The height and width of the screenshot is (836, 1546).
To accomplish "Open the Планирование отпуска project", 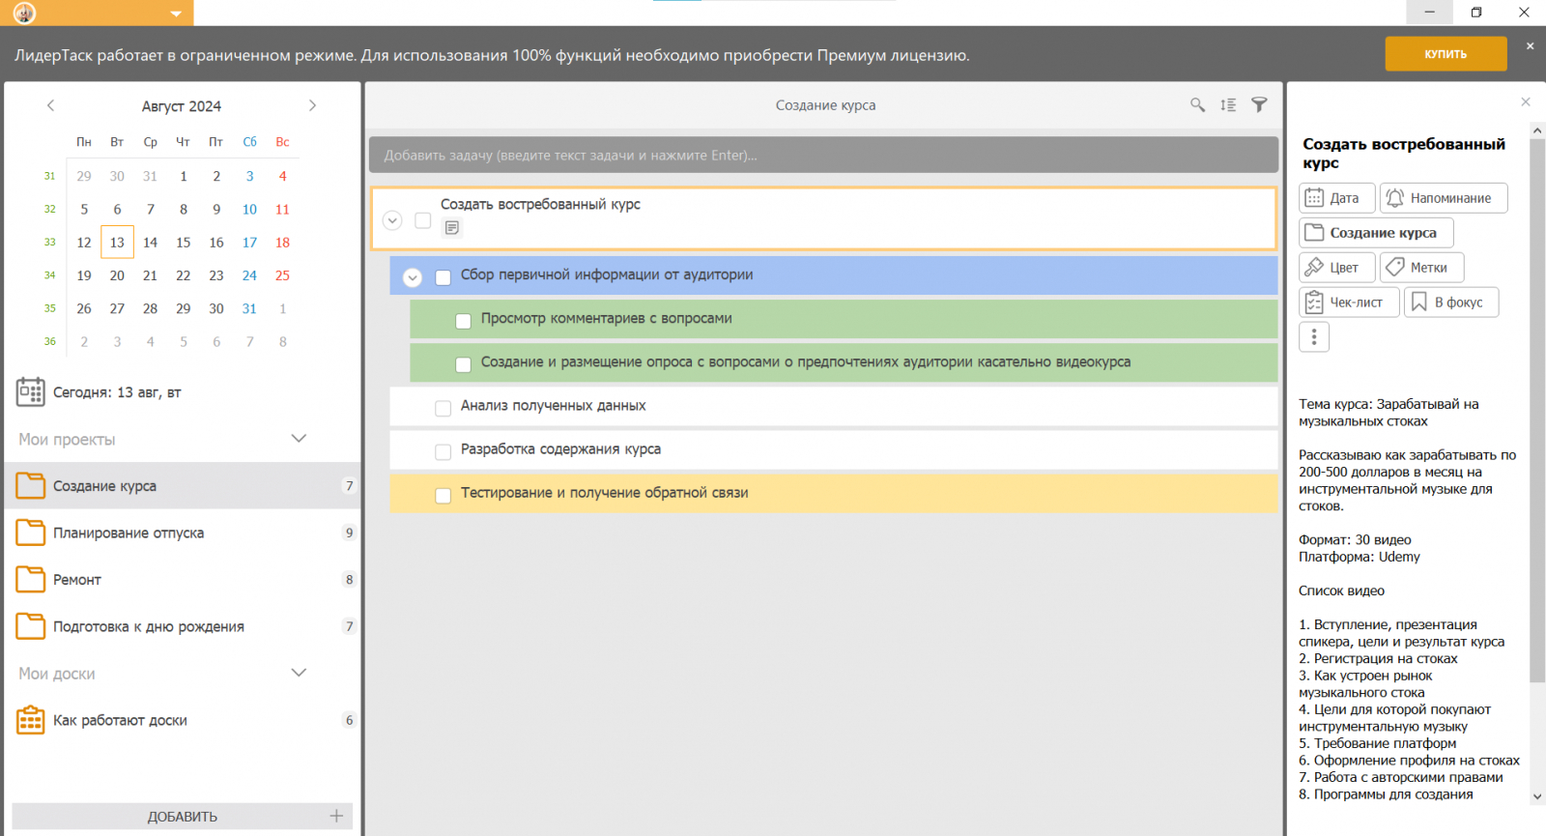I will (x=129, y=533).
